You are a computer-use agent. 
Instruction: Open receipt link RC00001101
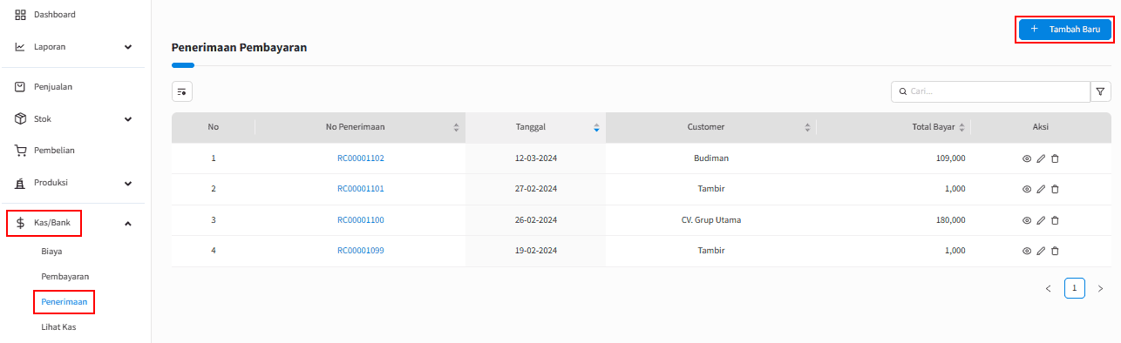coord(361,189)
